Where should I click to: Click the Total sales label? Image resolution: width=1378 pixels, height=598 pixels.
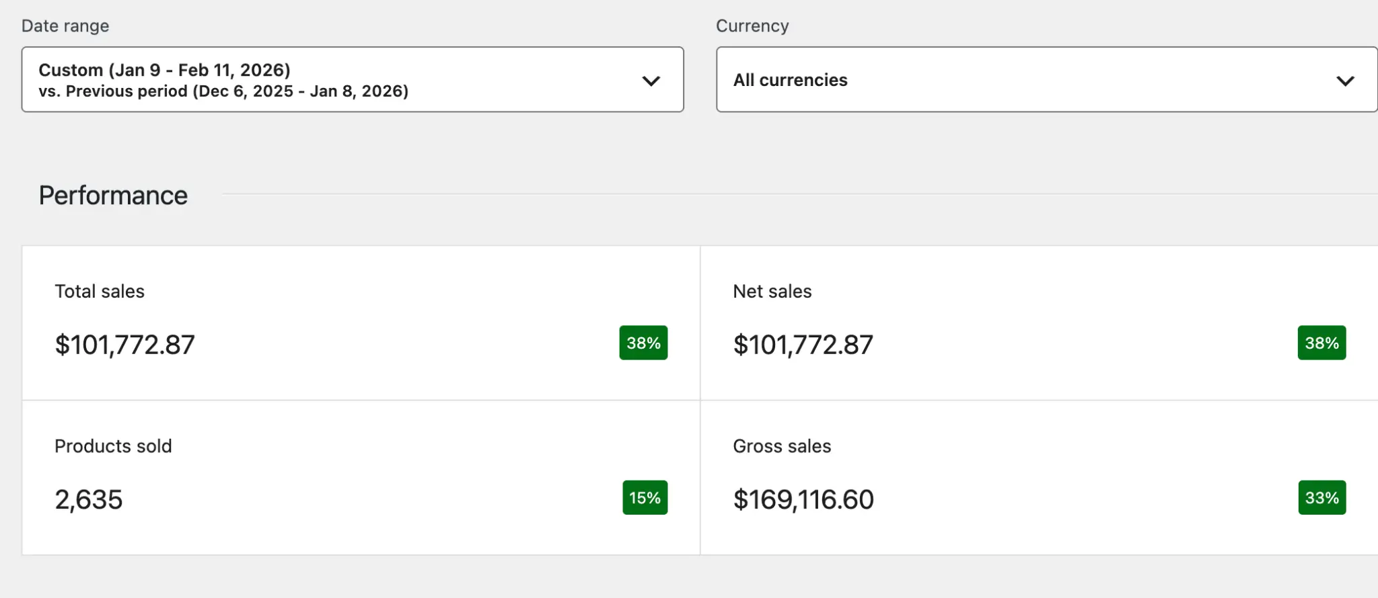tap(100, 291)
